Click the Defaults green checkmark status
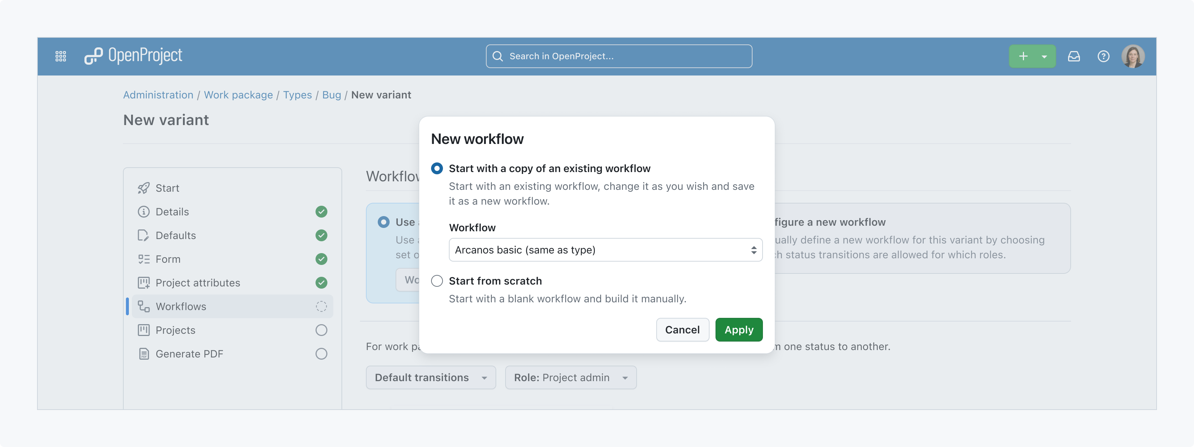The image size is (1194, 447). coord(321,235)
